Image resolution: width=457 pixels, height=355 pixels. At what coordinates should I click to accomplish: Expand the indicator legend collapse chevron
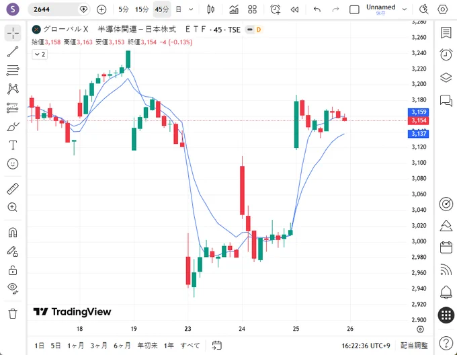tap(40, 54)
